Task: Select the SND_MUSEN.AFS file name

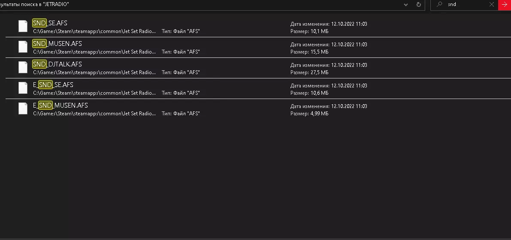Action: coord(57,44)
